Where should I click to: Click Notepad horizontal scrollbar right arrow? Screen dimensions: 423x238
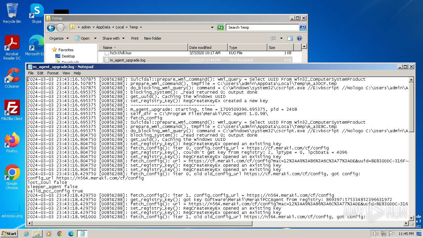pos(406,223)
